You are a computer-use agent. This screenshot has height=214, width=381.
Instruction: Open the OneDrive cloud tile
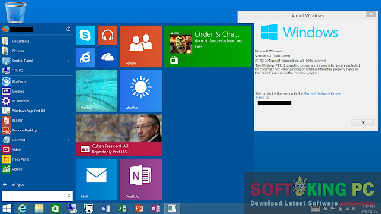(107, 57)
